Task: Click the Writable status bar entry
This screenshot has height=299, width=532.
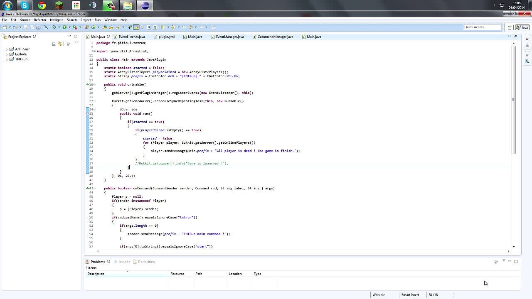Action: [x=379, y=295]
